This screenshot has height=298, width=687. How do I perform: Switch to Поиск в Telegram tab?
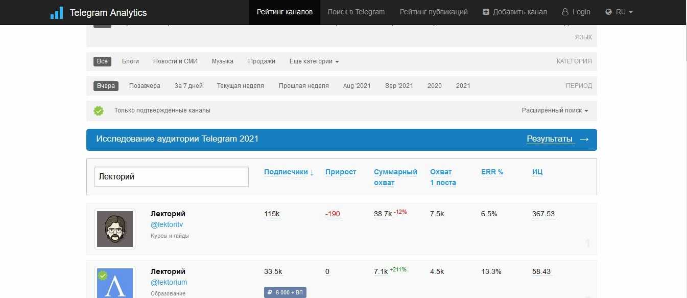pos(356,12)
